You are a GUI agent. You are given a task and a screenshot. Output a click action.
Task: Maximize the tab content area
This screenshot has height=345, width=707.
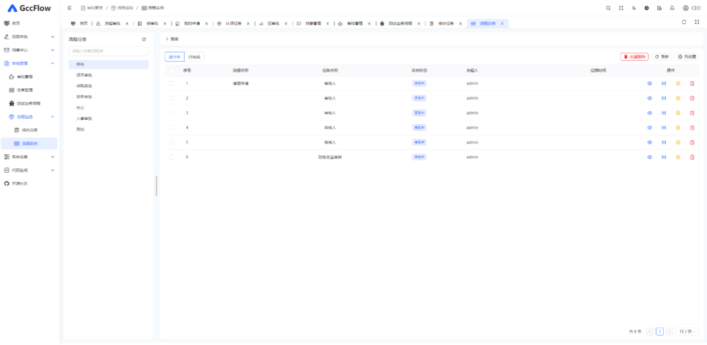click(697, 22)
